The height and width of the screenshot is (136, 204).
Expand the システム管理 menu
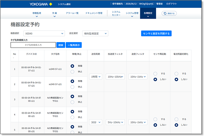tap(132, 14)
